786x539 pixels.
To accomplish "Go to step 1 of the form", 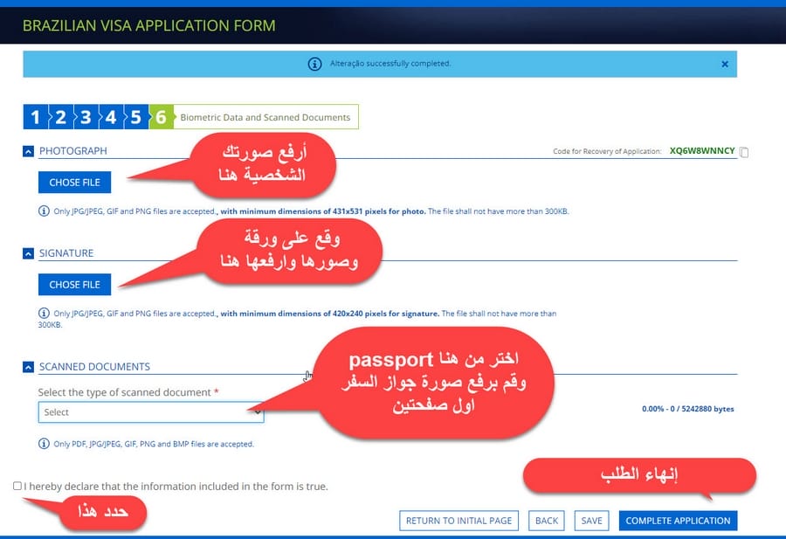I will [34, 117].
